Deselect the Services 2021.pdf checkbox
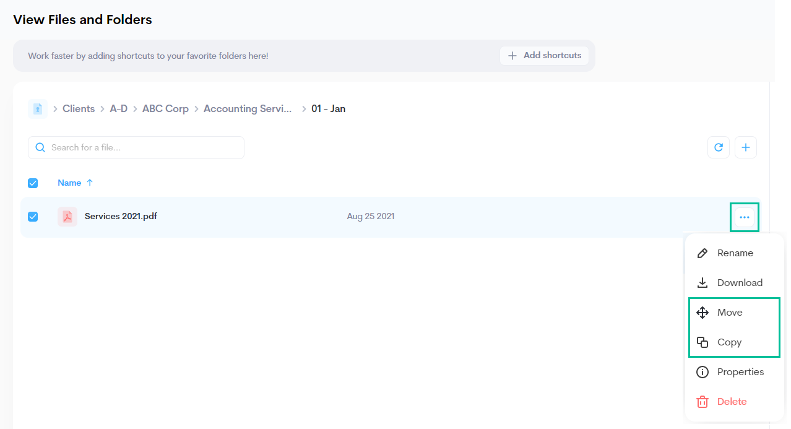This screenshot has height=429, width=791. click(33, 217)
